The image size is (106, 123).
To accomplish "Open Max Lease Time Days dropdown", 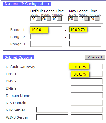I will [x=73, y=19].
